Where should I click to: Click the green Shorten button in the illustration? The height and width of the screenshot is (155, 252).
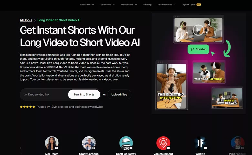pyautogui.click(x=198, y=49)
